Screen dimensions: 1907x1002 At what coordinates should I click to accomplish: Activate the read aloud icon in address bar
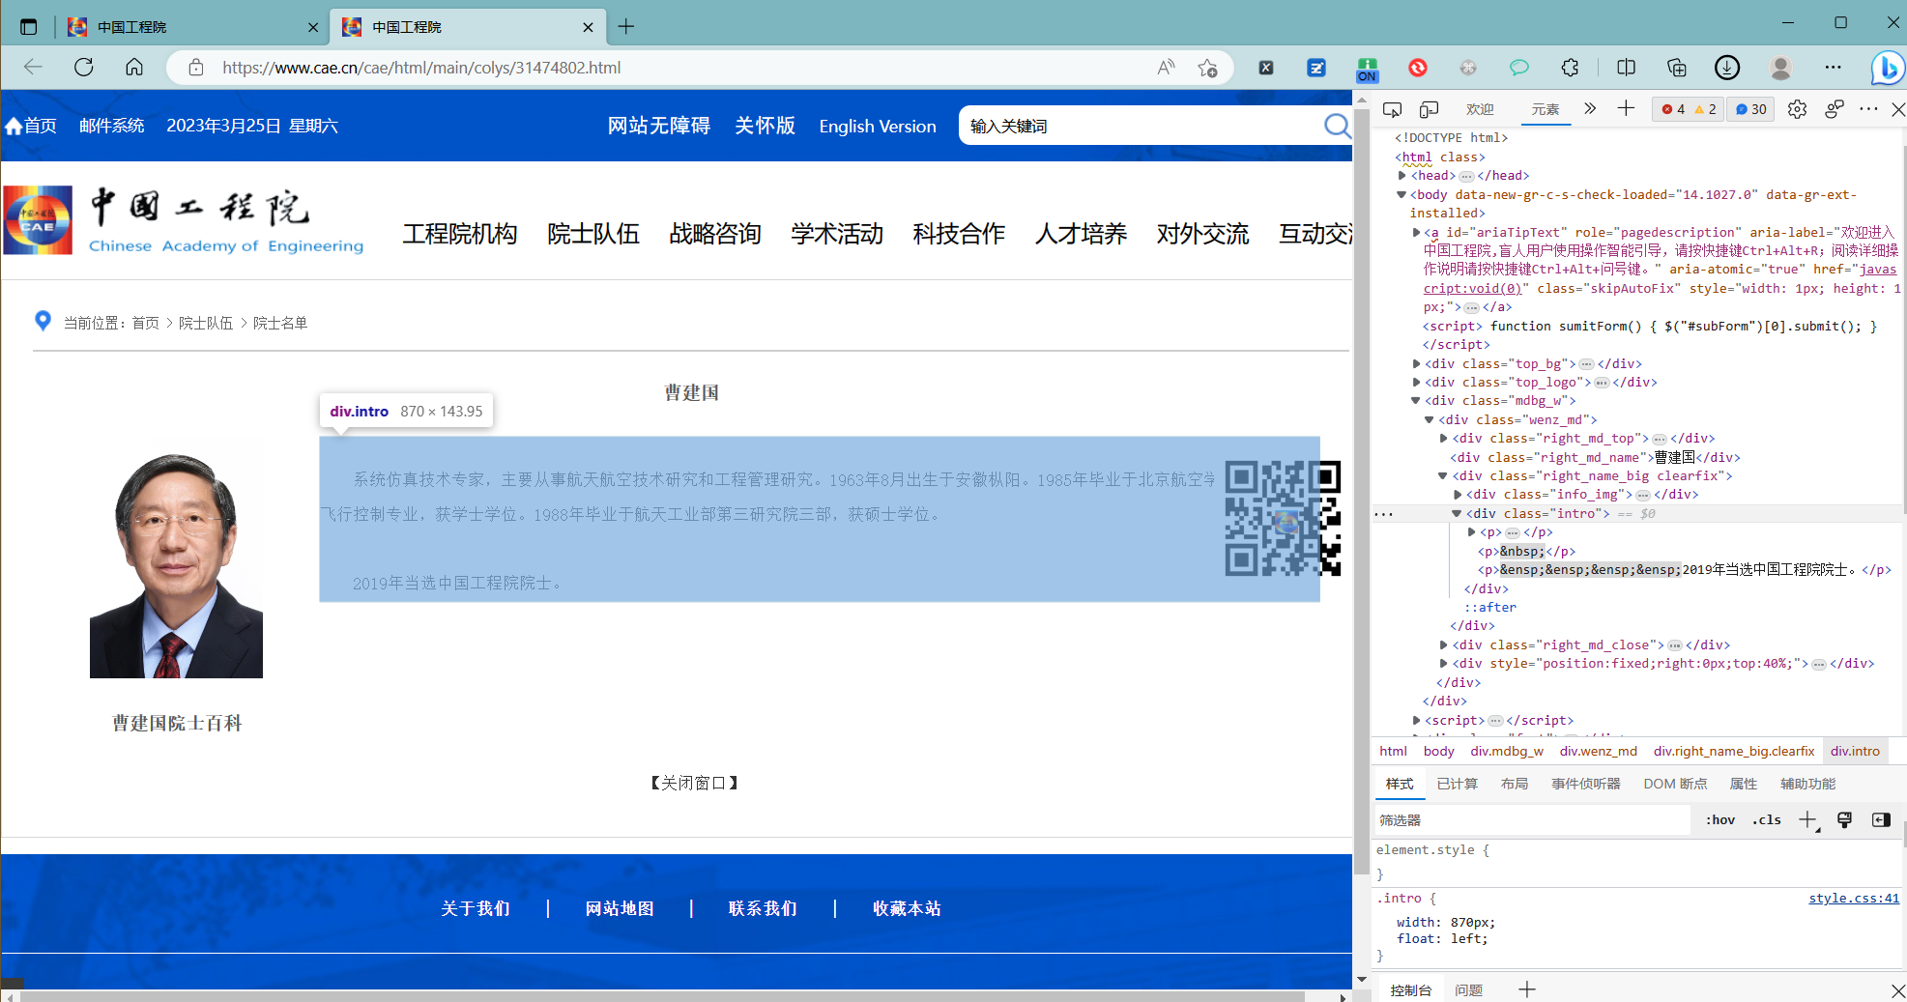(1167, 68)
